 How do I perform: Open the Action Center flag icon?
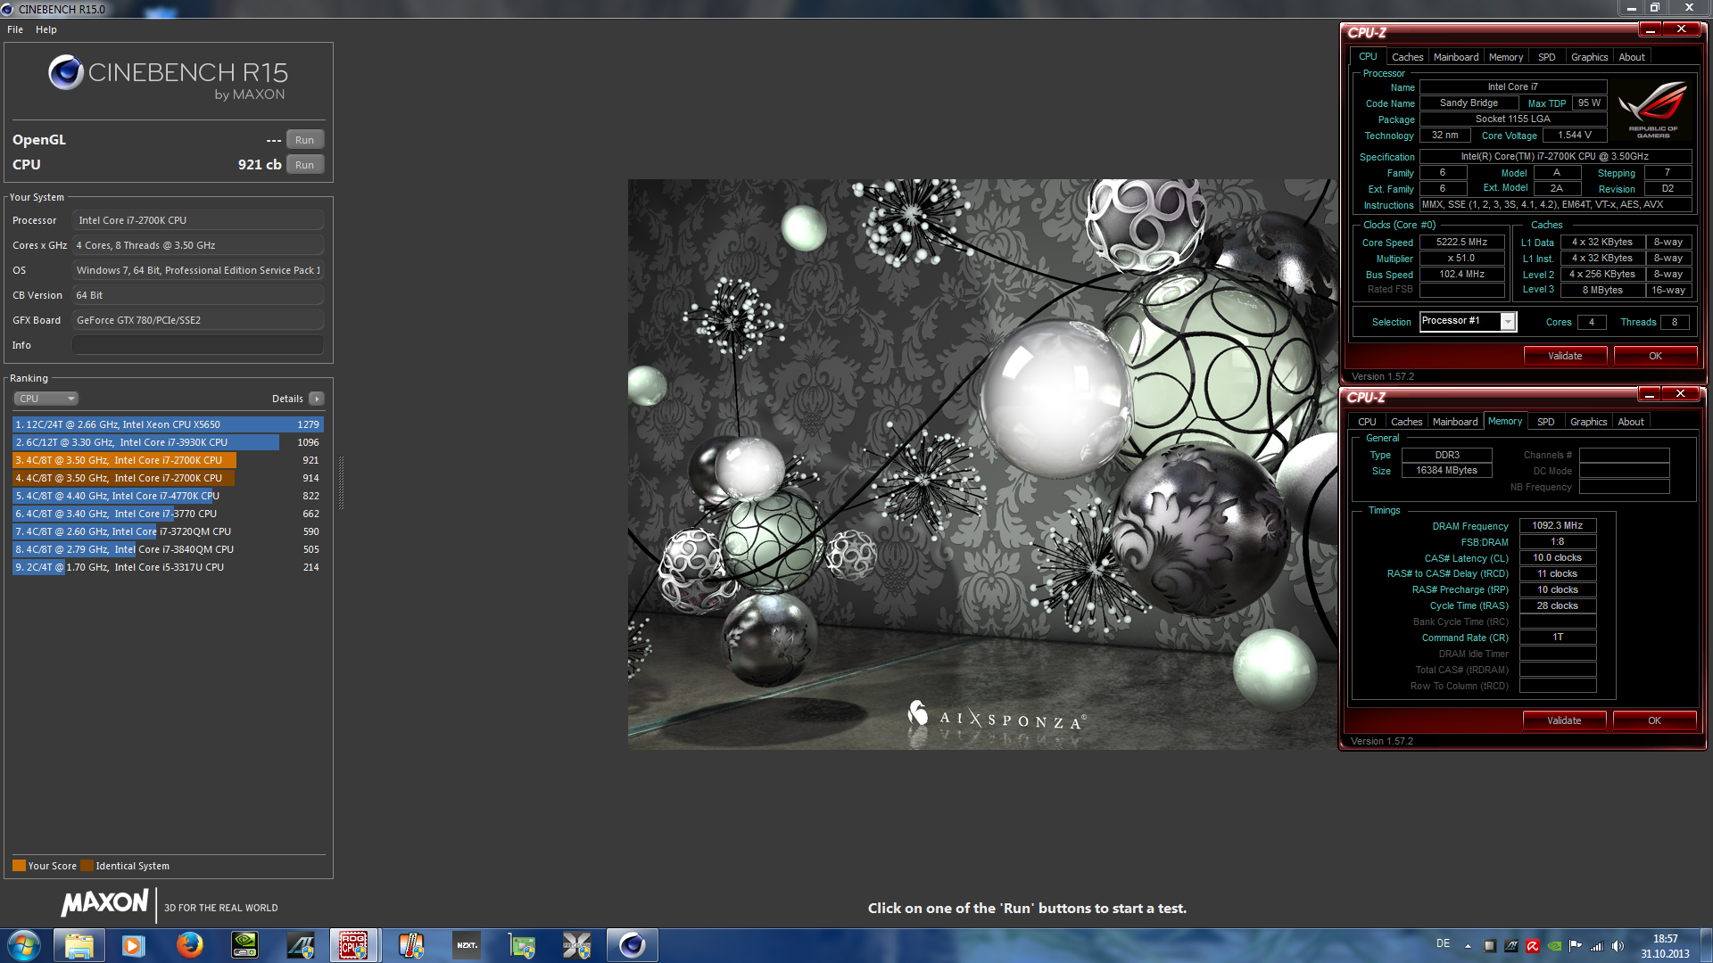click(x=1575, y=946)
